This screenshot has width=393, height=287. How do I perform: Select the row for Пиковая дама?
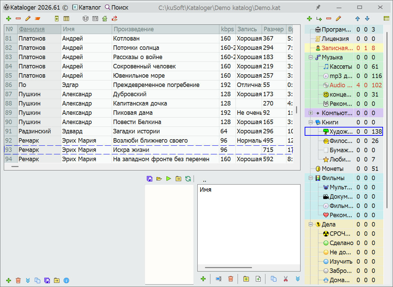coord(133,113)
